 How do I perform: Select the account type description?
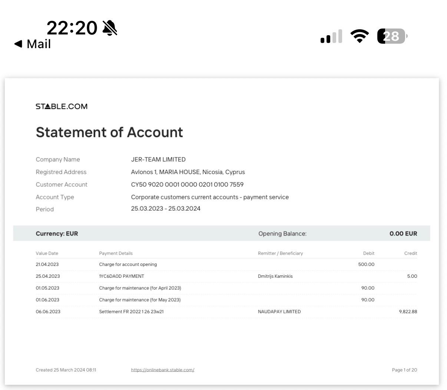click(210, 197)
